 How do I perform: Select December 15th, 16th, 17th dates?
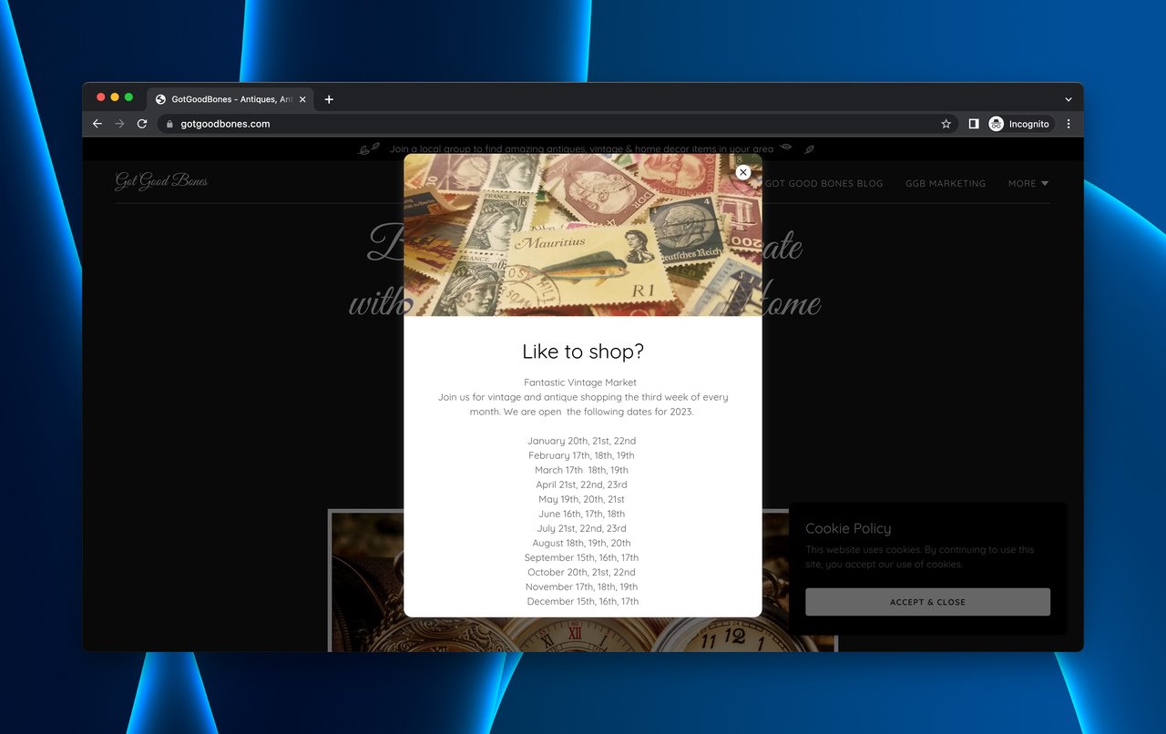coord(582,601)
